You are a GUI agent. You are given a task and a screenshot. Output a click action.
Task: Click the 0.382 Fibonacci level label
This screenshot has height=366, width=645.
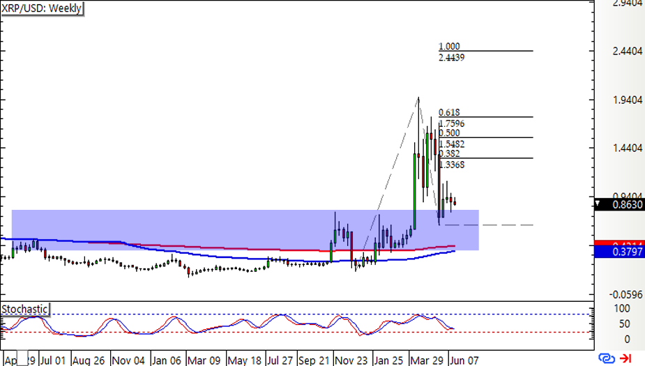point(449,153)
